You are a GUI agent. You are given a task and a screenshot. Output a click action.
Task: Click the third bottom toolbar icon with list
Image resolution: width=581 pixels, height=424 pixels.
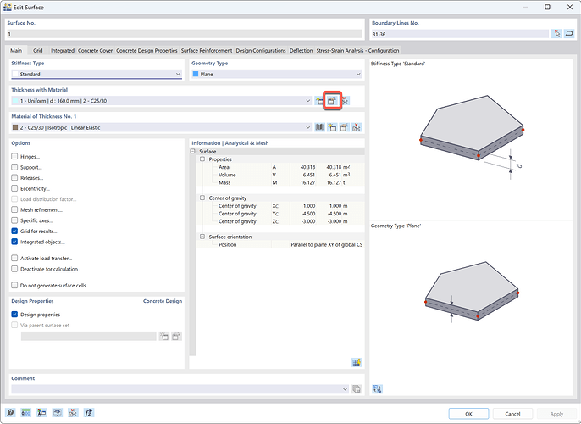41,412
